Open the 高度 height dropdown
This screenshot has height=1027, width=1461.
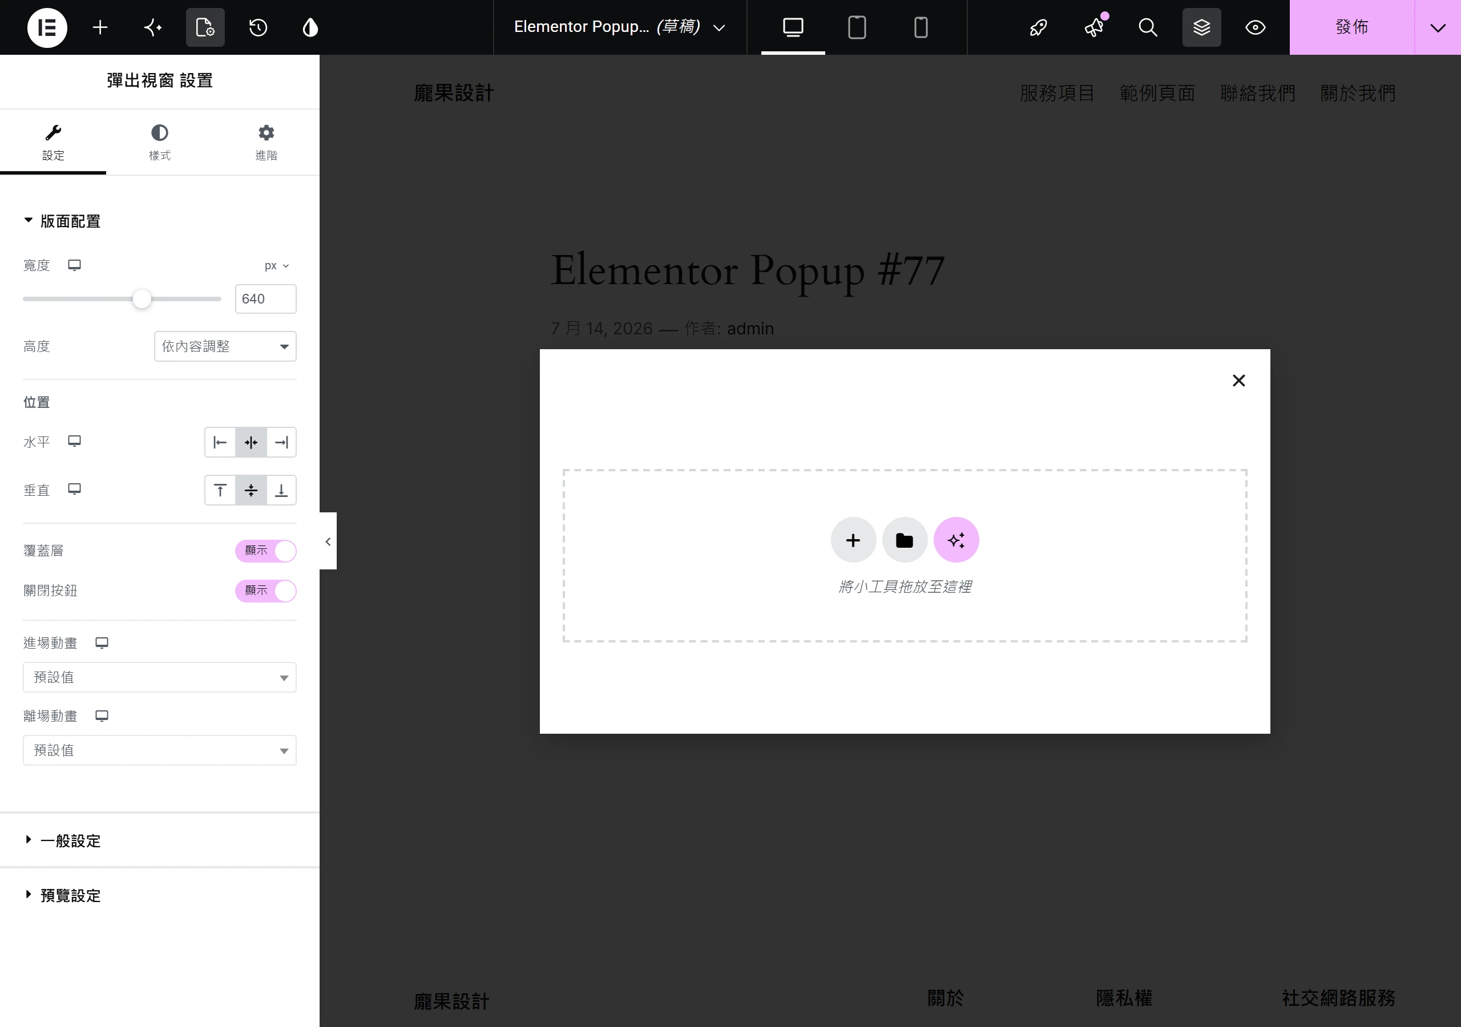click(225, 346)
